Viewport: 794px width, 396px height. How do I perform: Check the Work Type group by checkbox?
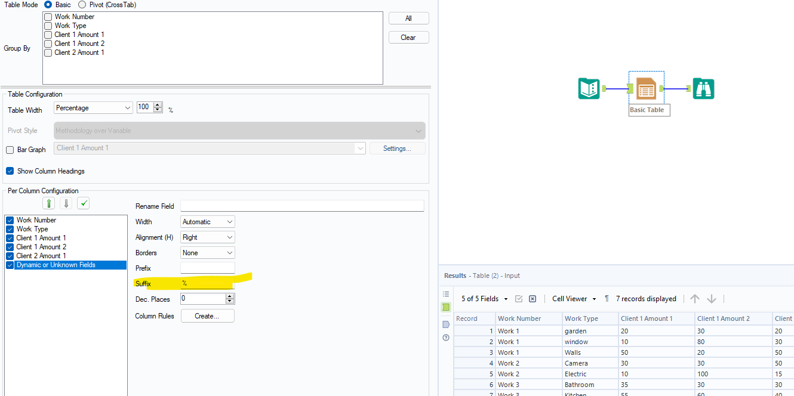coord(48,26)
